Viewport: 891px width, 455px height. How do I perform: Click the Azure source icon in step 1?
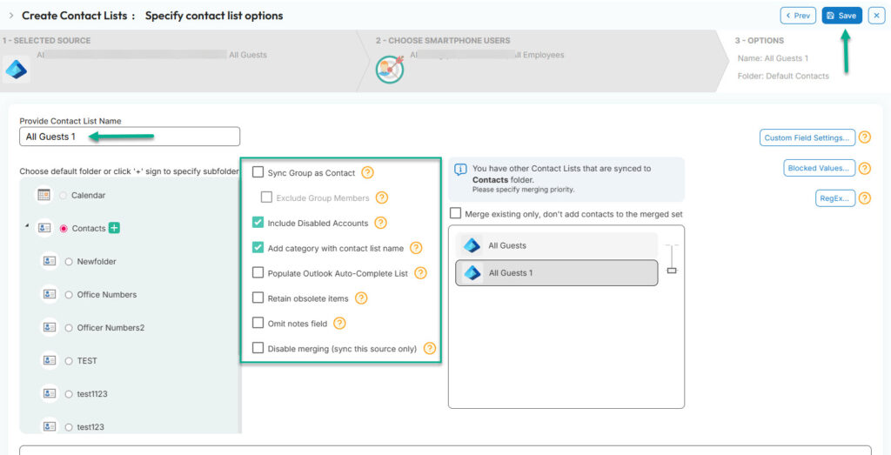click(16, 70)
